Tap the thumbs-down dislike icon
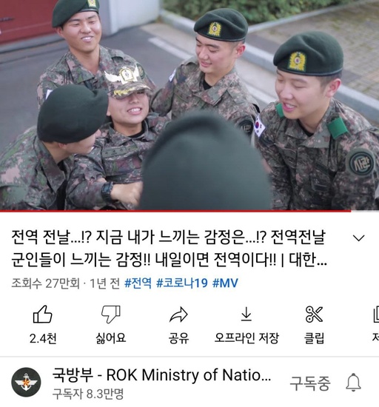Screen dimensions: 379x407 tap(111, 314)
